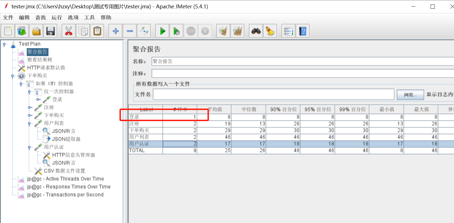454x223 pixels.
Task: Click the 文件名 filename input field
Action: point(274,94)
